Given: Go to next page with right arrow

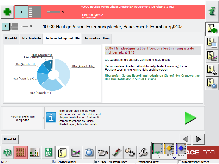Looking at the screenshot, I should pos(199,139).
